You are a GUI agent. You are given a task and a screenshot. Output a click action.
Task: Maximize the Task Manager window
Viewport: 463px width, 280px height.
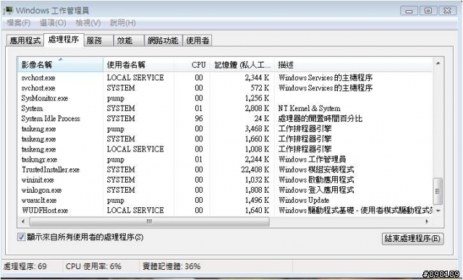pos(428,11)
